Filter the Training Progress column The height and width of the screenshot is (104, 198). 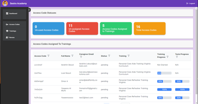168,57
